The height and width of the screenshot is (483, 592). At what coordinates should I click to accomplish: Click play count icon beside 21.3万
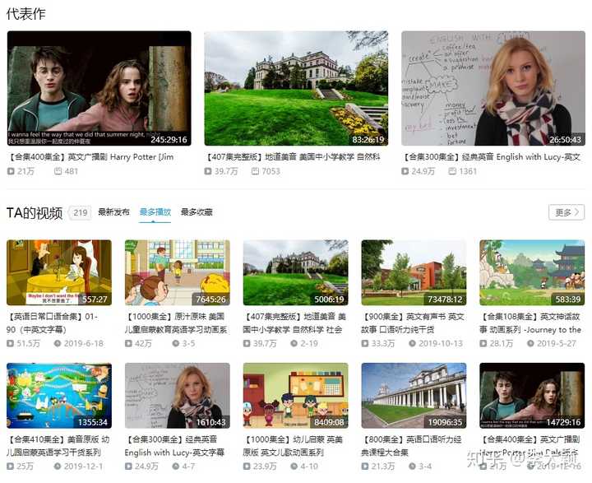pyautogui.click(x=365, y=467)
